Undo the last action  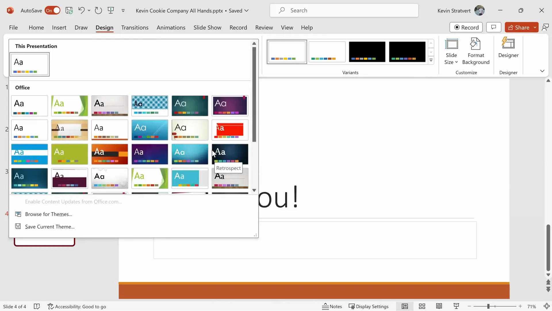tap(81, 11)
